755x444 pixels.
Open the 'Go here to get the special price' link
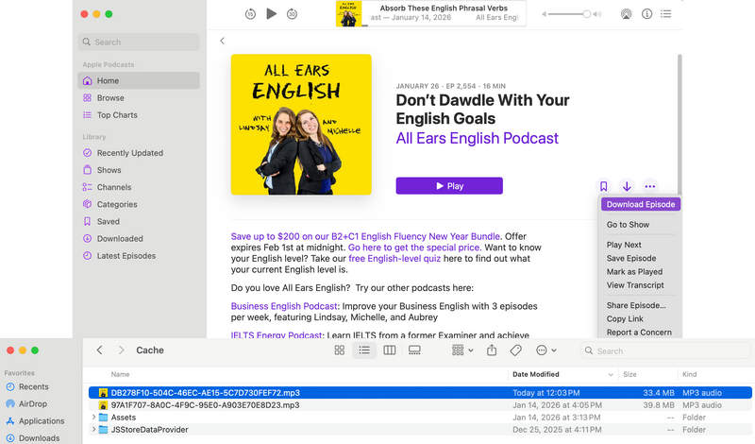413,248
